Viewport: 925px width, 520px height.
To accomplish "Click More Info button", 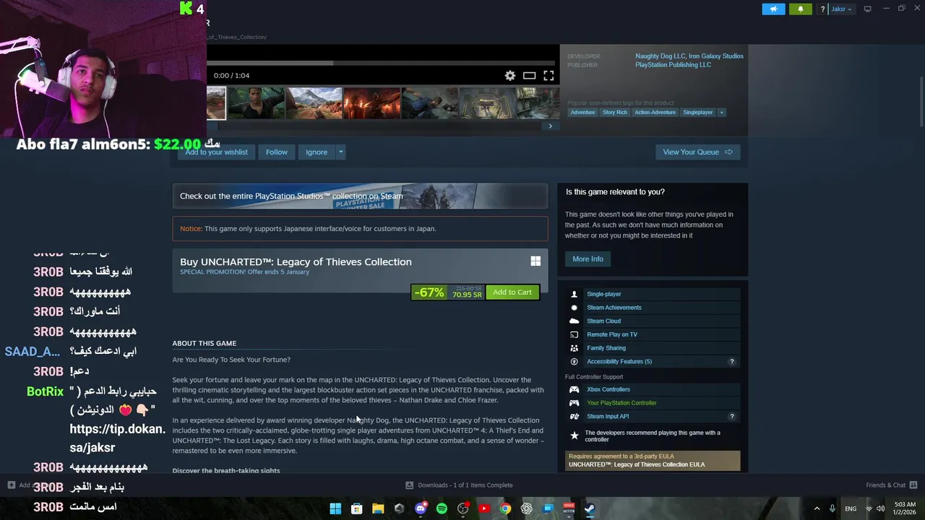I will (x=588, y=259).
